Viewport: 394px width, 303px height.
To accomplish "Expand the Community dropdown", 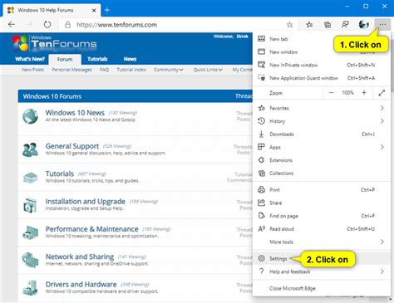I will coord(169,70).
